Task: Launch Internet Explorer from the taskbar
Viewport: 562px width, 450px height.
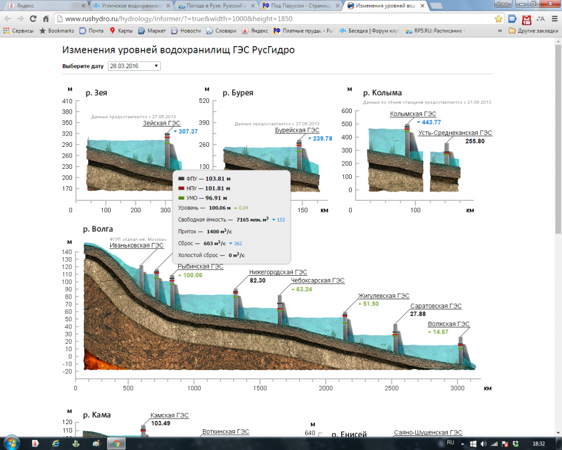Action: (56, 443)
